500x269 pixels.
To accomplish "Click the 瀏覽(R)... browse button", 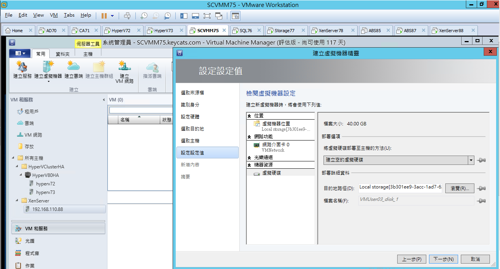I will (x=460, y=188).
